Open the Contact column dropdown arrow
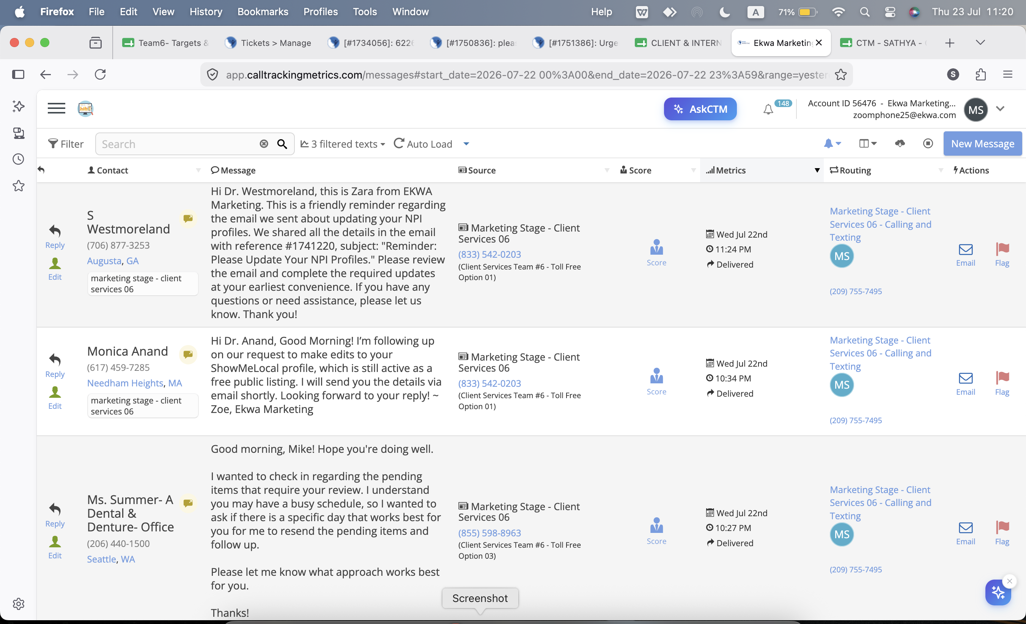This screenshot has height=624, width=1026. coord(198,170)
